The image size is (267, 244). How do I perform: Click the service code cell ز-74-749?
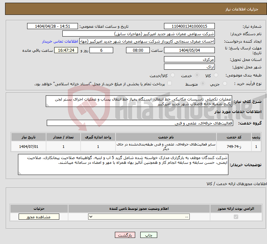click(x=234, y=147)
